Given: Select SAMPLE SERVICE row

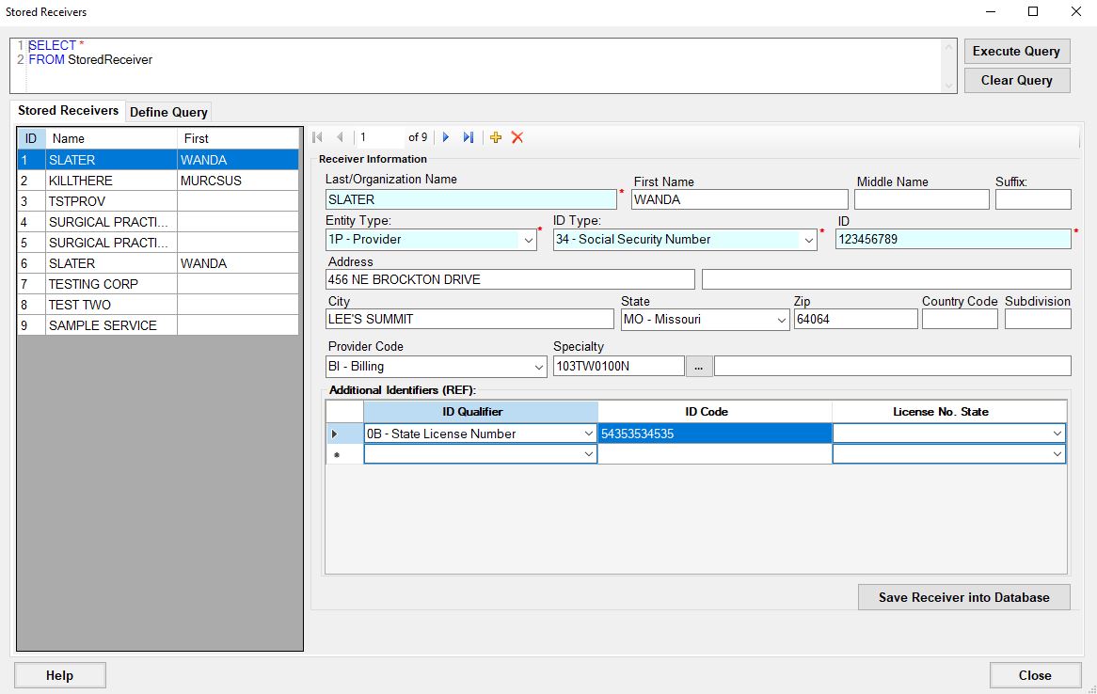Looking at the screenshot, I should 160,325.
